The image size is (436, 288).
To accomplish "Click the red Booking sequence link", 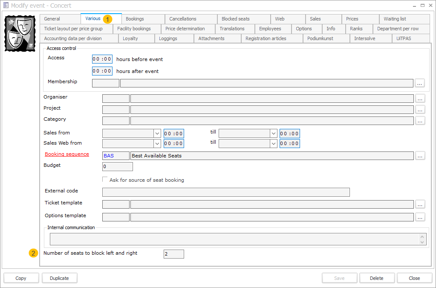I will (x=66, y=154).
